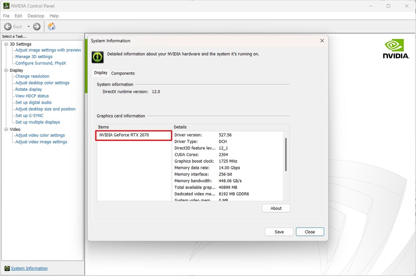Click the forward navigation arrow
Image resolution: width=416 pixels, height=276 pixels.
point(36,26)
